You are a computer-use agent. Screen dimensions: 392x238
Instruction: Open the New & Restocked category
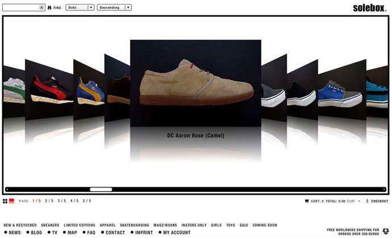(x=20, y=225)
